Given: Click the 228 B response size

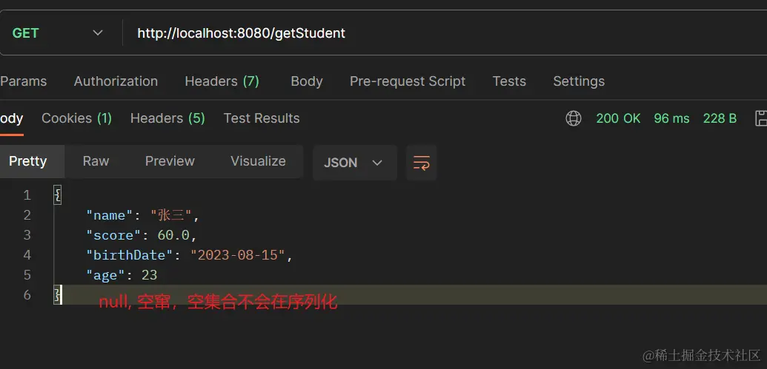Looking at the screenshot, I should 720,118.
